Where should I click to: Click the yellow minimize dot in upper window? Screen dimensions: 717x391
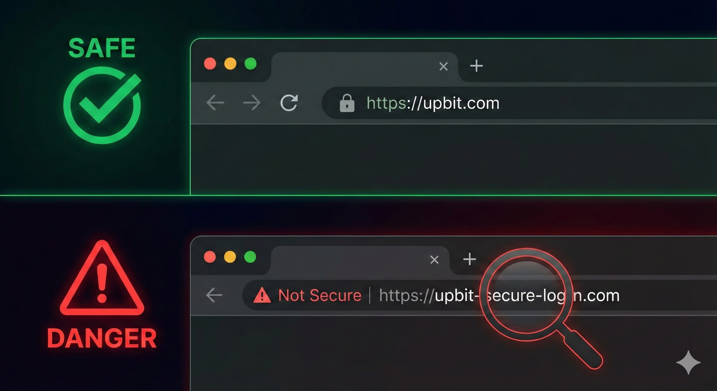click(x=230, y=64)
